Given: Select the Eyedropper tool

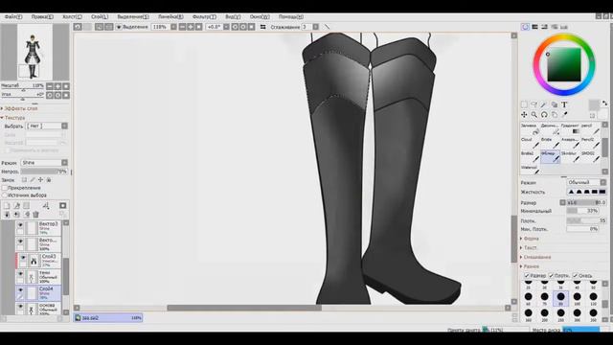Looking at the screenshot, I should tap(564, 115).
